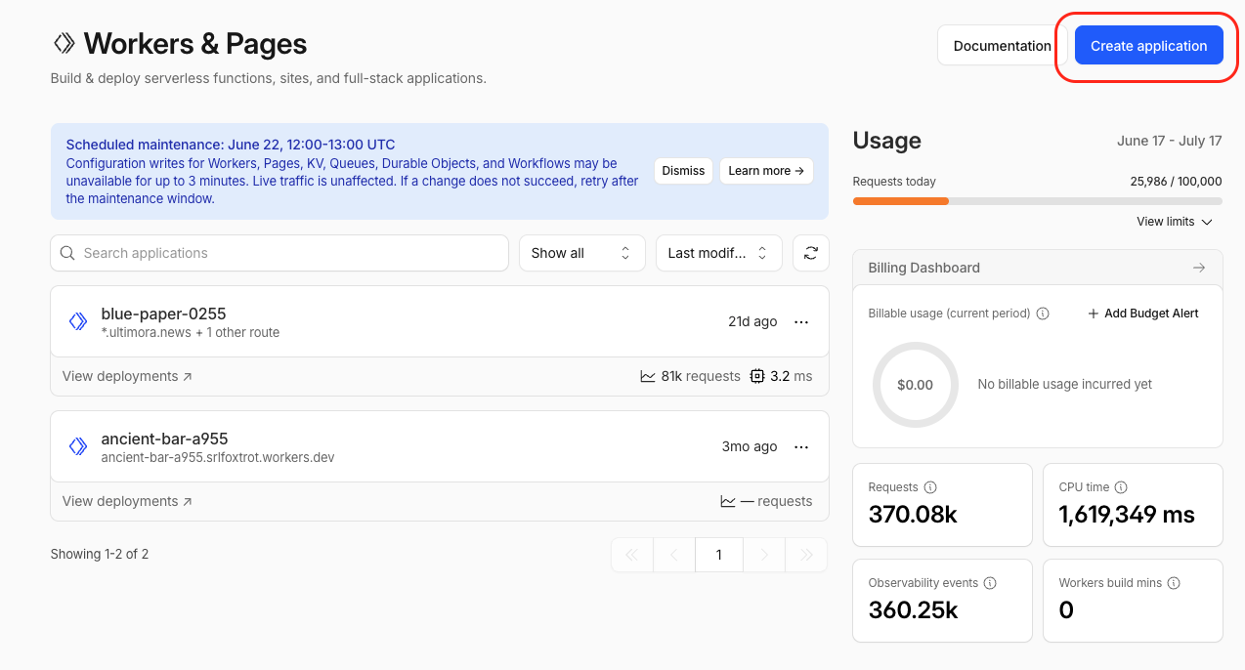Image resolution: width=1245 pixels, height=670 pixels.
Task: Open the ancient-bar-a955 application name
Action: (x=164, y=439)
